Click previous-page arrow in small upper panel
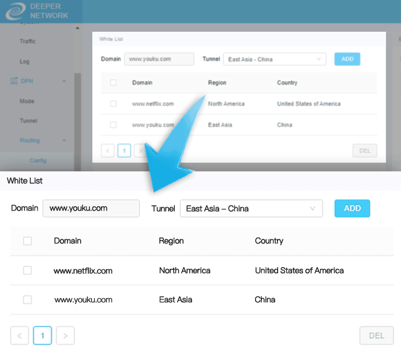 [108, 151]
